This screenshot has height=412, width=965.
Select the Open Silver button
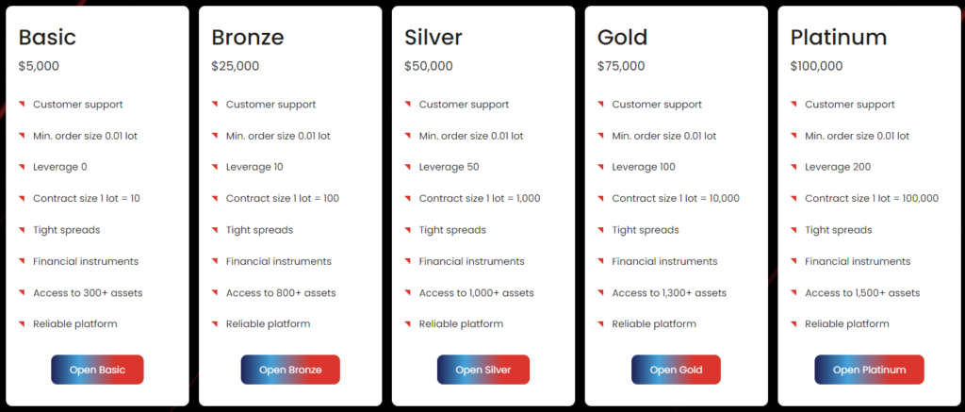point(482,370)
